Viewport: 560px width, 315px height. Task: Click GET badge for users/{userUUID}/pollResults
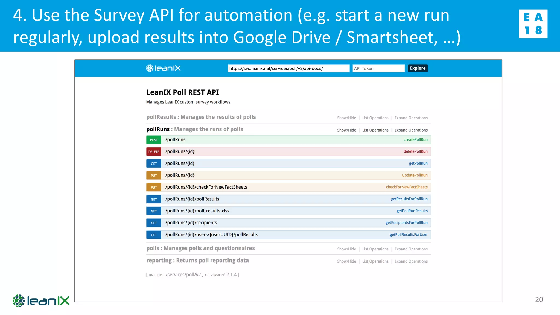154,235
